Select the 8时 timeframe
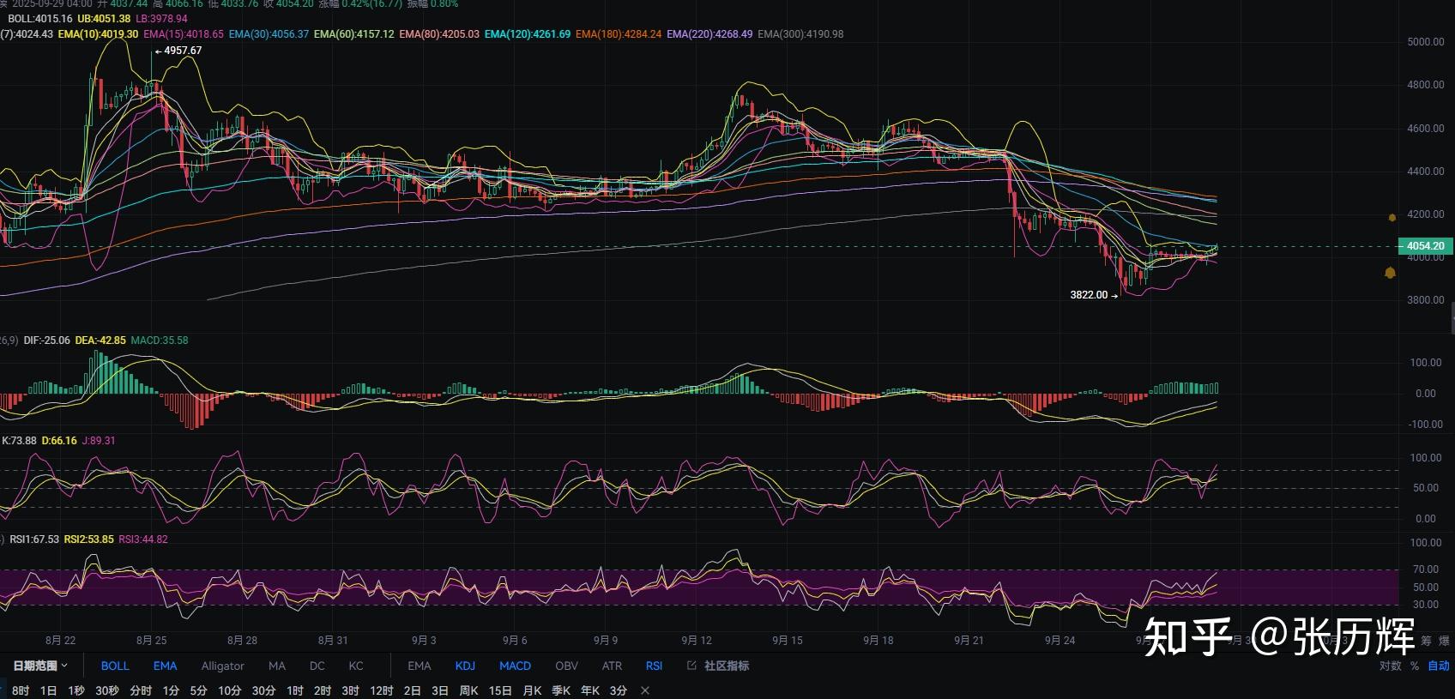Screen dimensions: 1455x699 [x=21, y=690]
